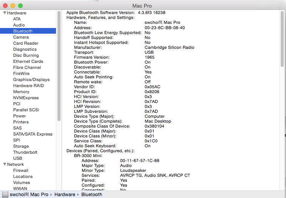Click 'swchoi의 Mac Pro' in path bar

29,195
